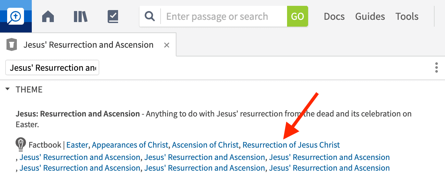This screenshot has height=183, width=445.
Task: Focus the 'Enter passage or search' field
Action: (x=224, y=16)
